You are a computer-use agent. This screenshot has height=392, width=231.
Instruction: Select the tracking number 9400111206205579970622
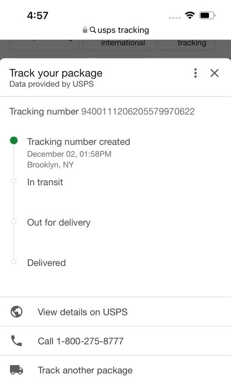pyautogui.click(x=138, y=112)
